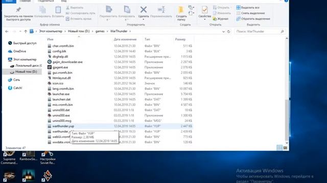Click the Копировать в copy-to icon
The width and height of the screenshot is (327, 183).
pyautogui.click(x=127, y=10)
